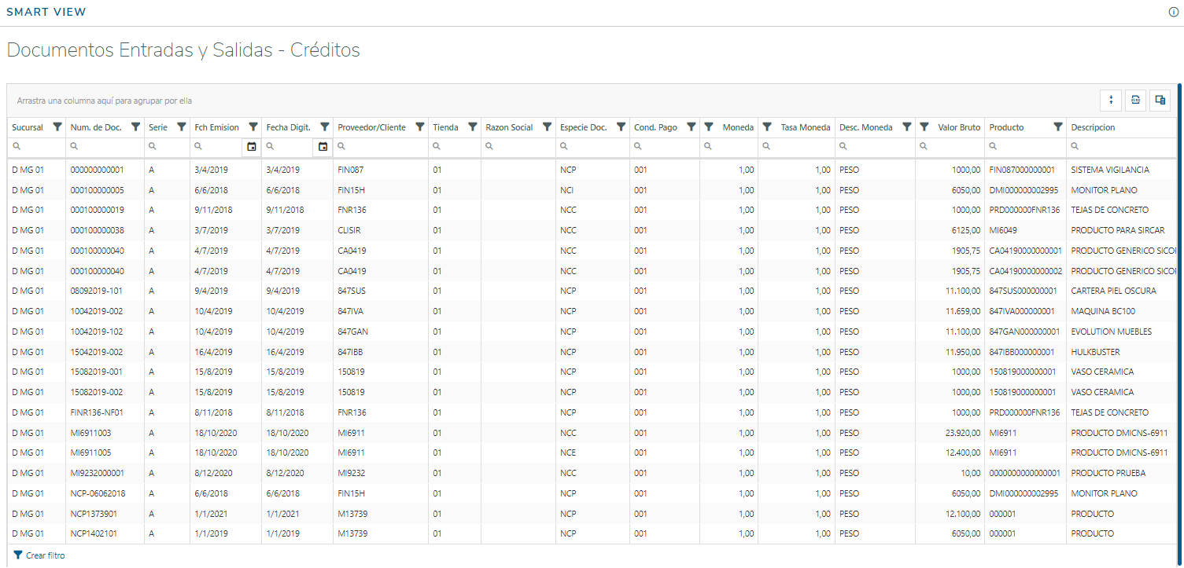The width and height of the screenshot is (1184, 568).
Task: Click the Smart View title
Action: [46, 13]
